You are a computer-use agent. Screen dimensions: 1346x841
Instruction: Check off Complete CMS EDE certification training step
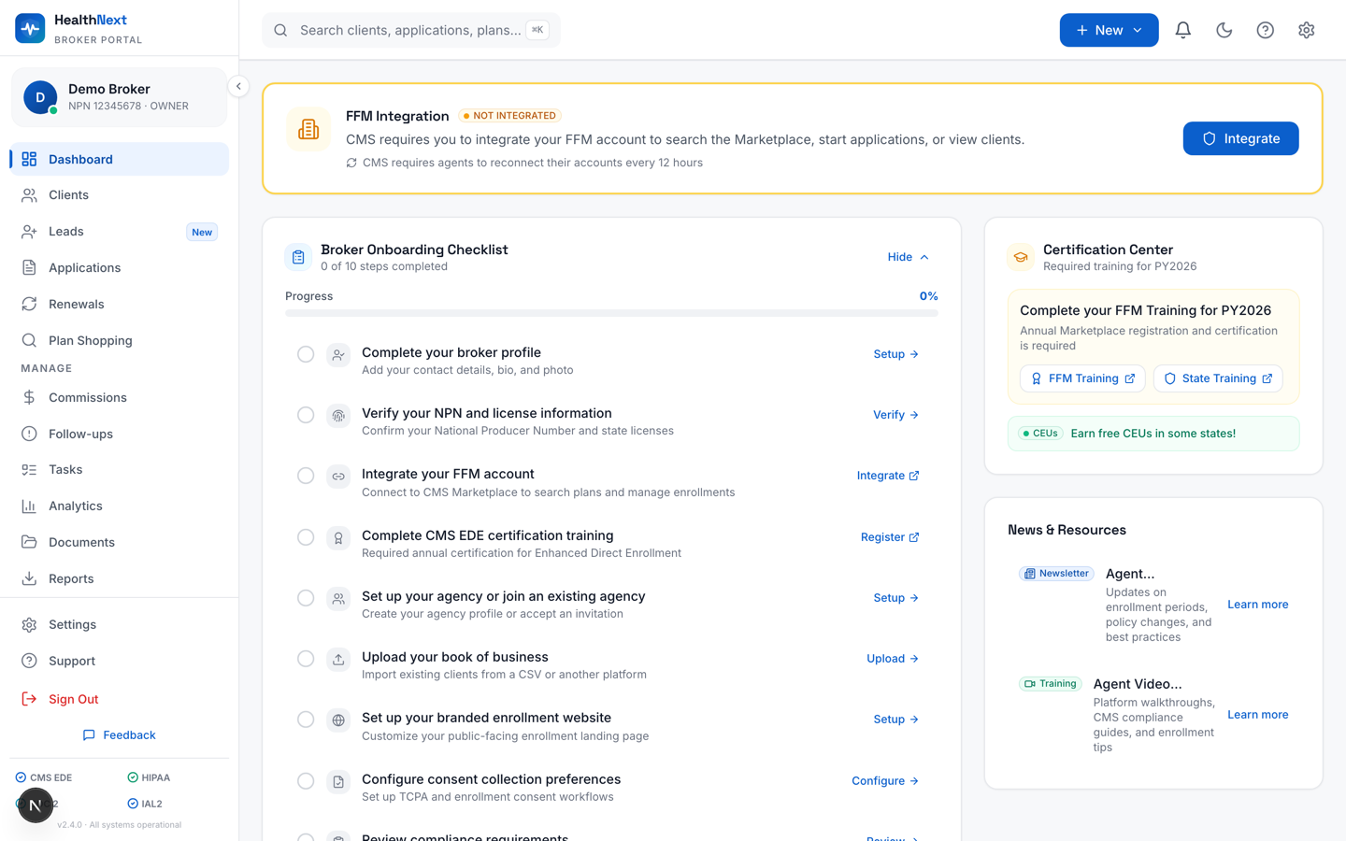[x=306, y=537]
